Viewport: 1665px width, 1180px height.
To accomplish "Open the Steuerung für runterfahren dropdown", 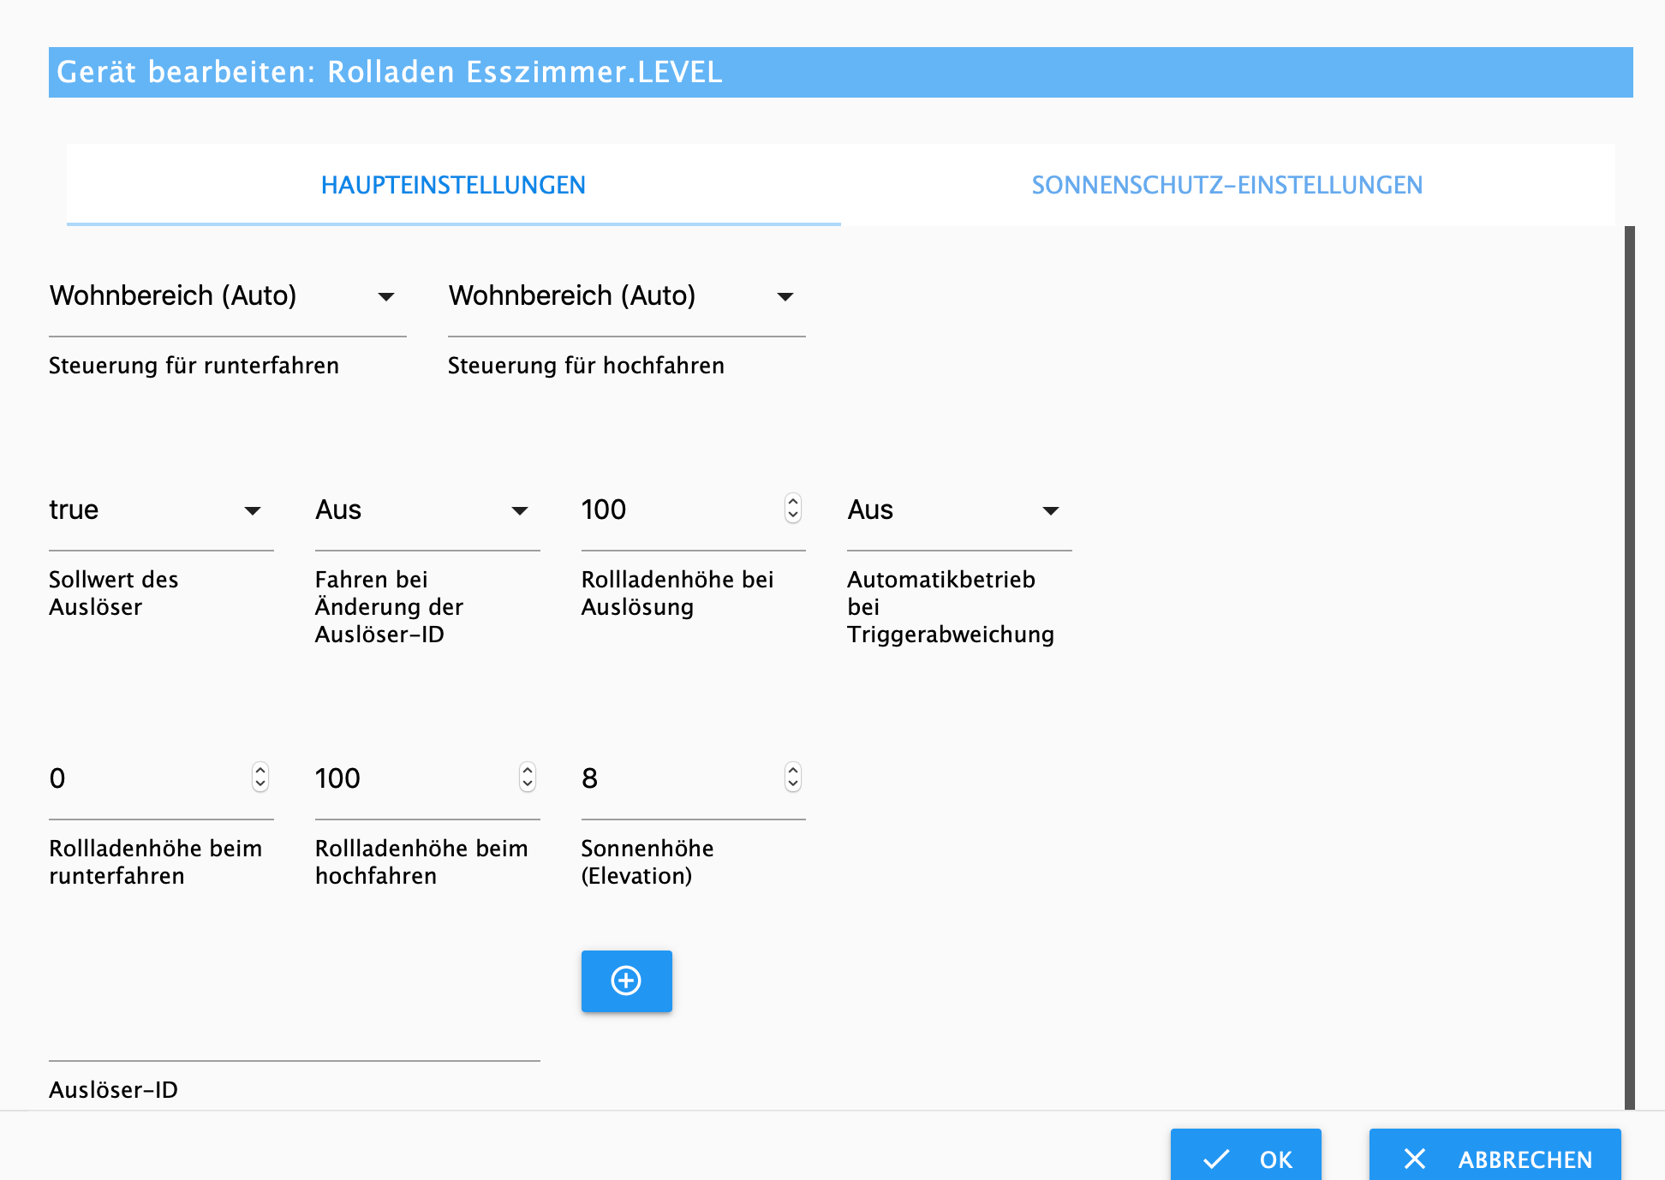I will coord(227,296).
